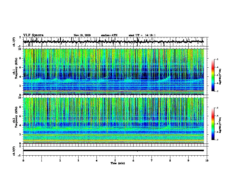233x180 pixels.
Task: Click the "station=ATH" label
Action: 109,35
